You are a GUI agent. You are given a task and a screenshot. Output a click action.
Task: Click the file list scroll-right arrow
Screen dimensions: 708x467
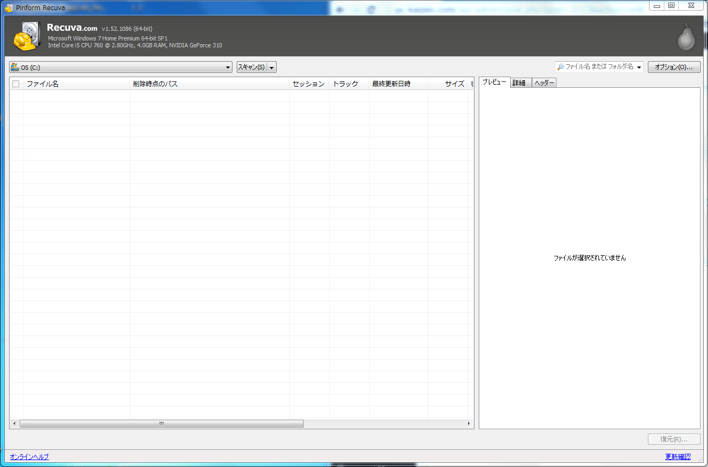(469, 424)
